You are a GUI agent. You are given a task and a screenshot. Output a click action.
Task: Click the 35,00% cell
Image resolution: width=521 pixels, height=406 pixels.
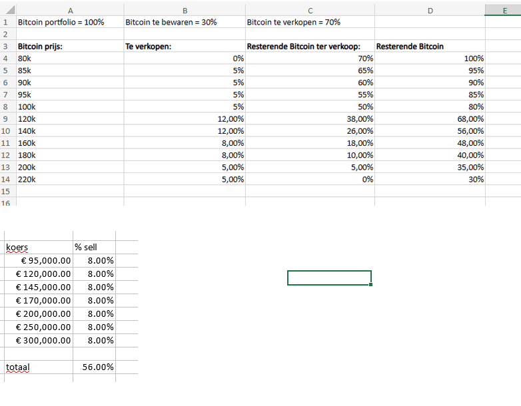pos(430,167)
